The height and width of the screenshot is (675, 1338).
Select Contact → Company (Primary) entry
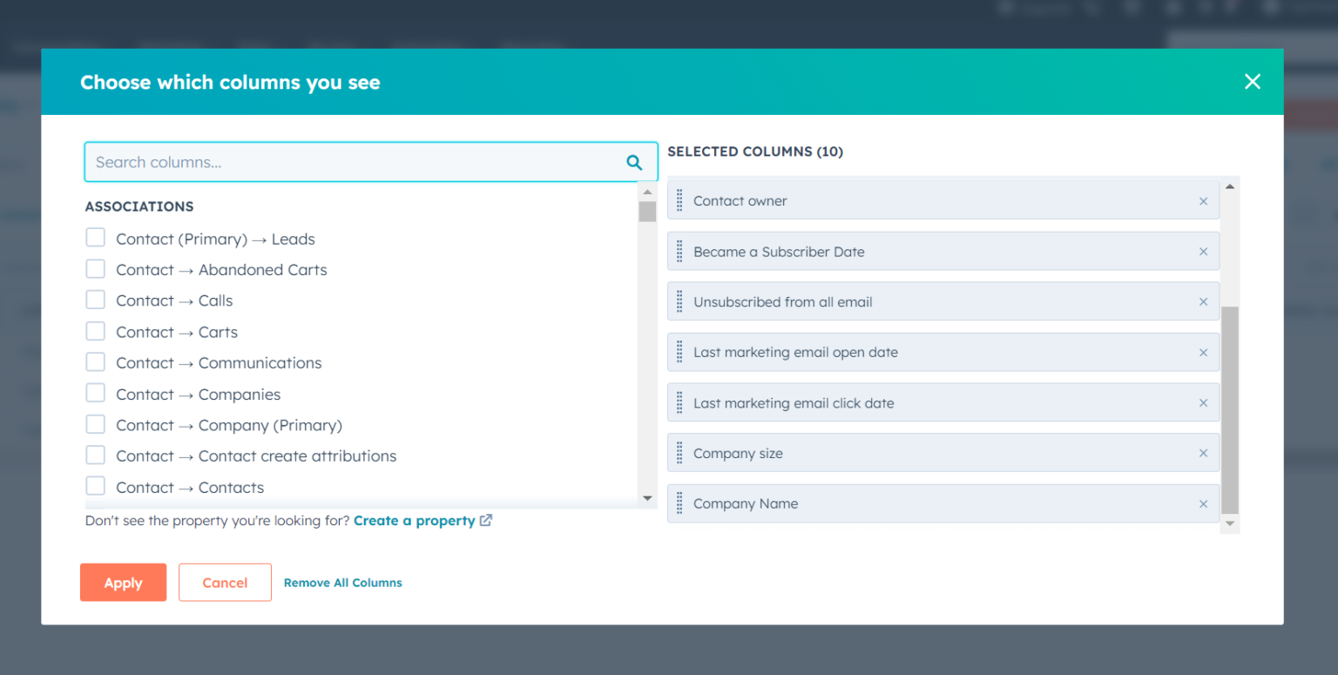pyautogui.click(x=228, y=425)
